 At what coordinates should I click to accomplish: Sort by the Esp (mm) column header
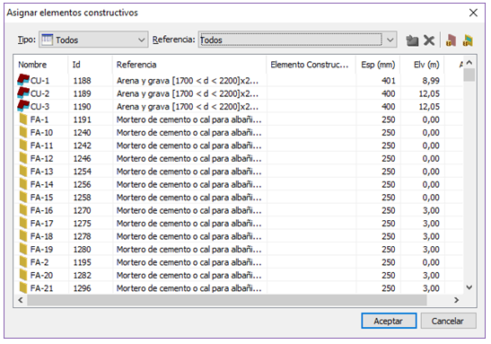[378, 65]
